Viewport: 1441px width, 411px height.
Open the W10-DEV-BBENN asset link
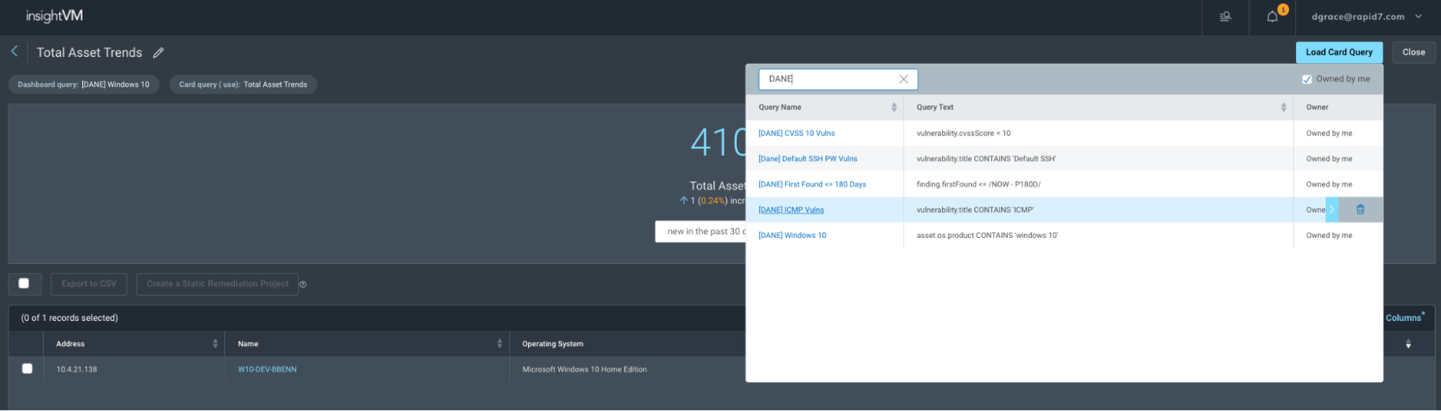coord(267,369)
